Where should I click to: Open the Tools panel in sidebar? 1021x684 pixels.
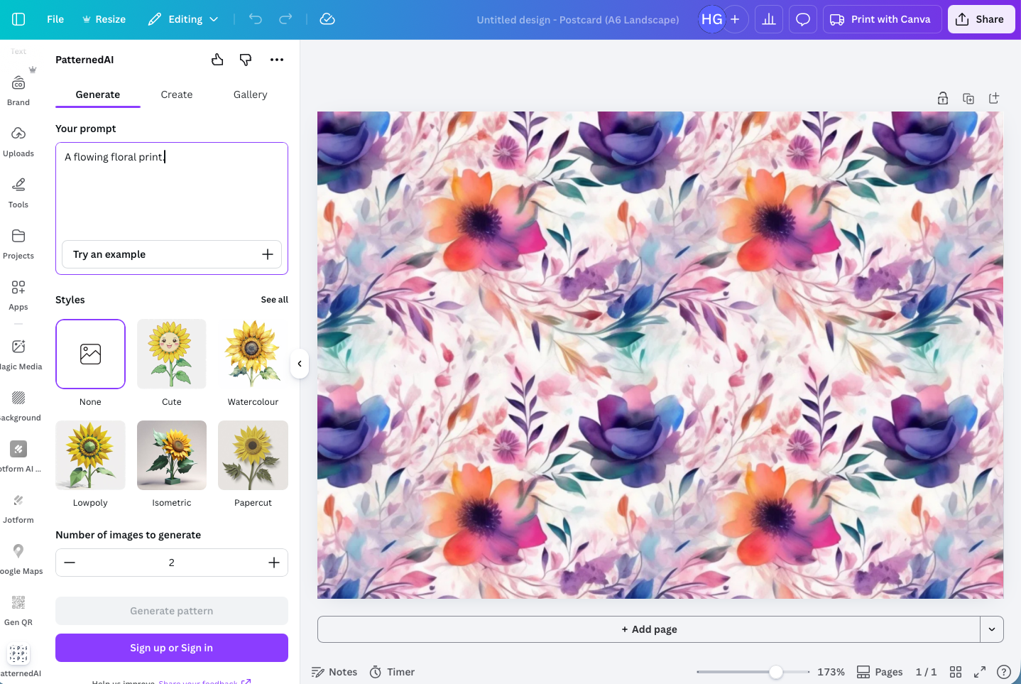(x=18, y=192)
